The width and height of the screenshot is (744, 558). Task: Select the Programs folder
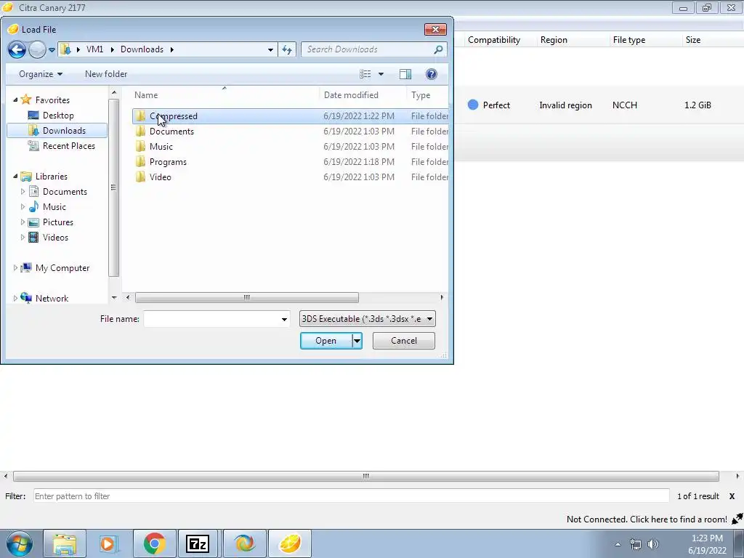290,162
